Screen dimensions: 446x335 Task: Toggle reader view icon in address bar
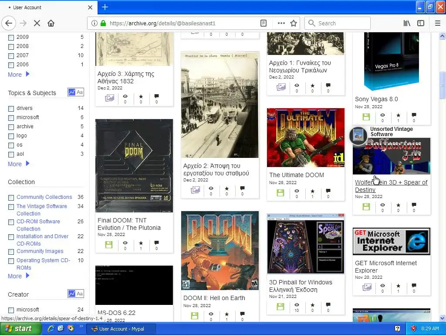264,23
